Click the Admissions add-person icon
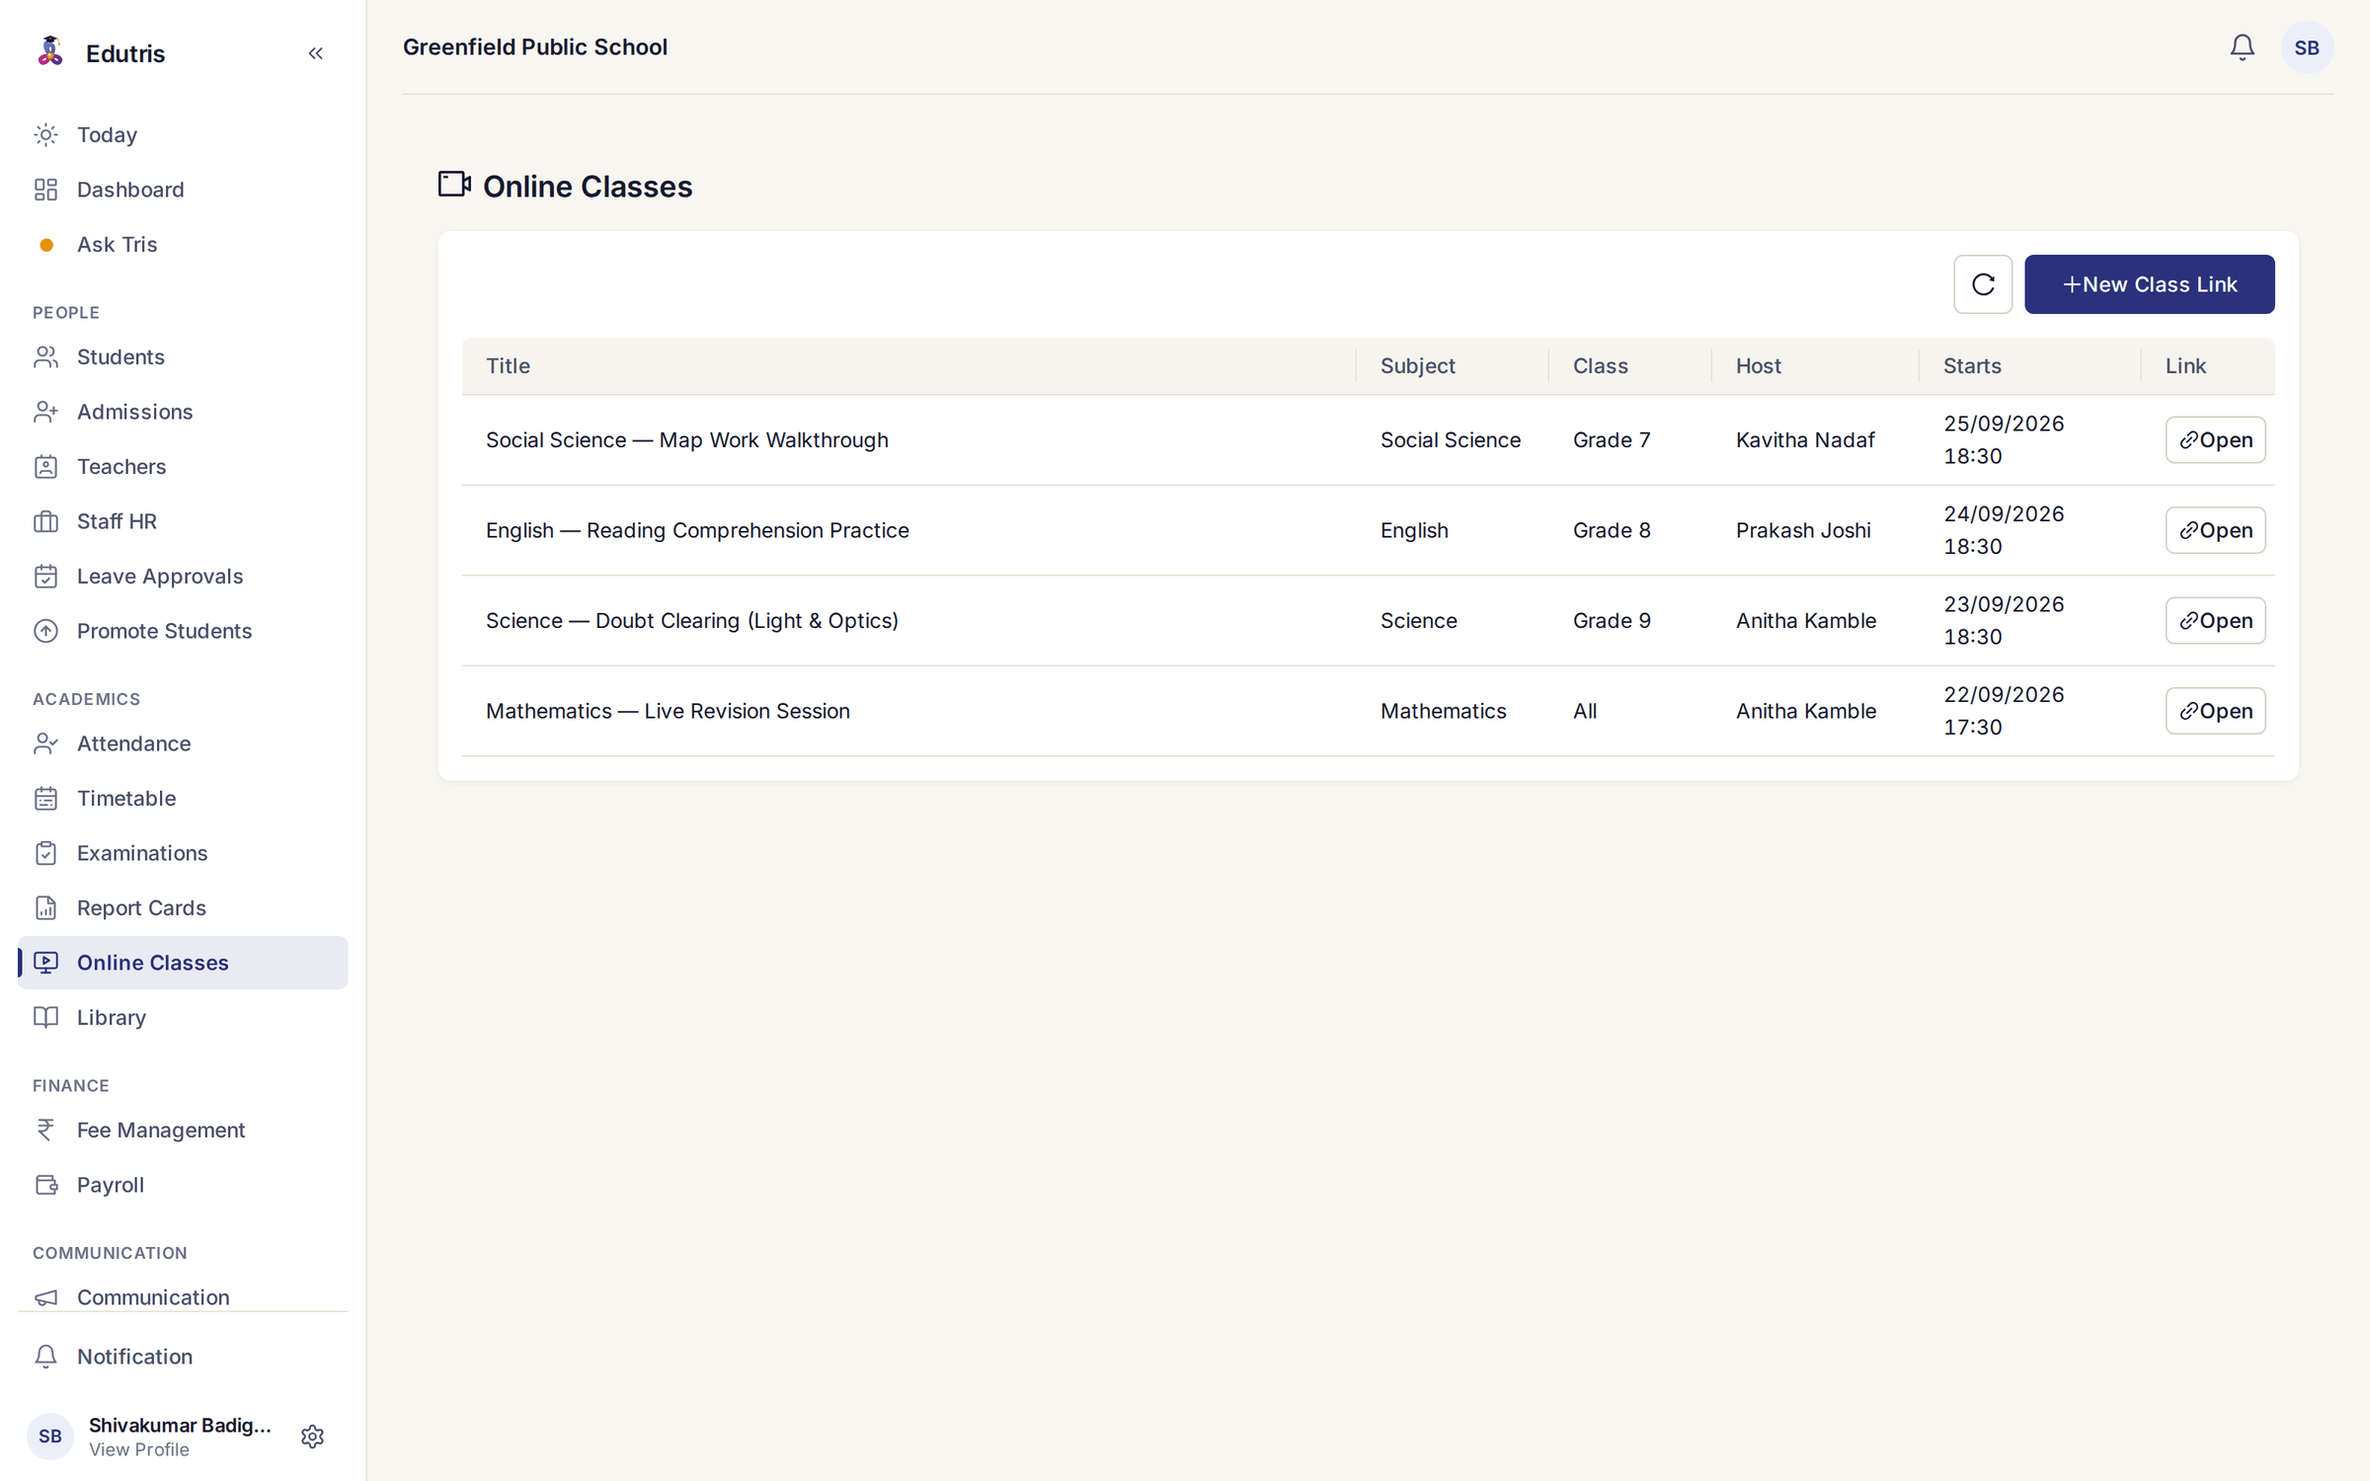The width and height of the screenshot is (2370, 1481). [46, 412]
